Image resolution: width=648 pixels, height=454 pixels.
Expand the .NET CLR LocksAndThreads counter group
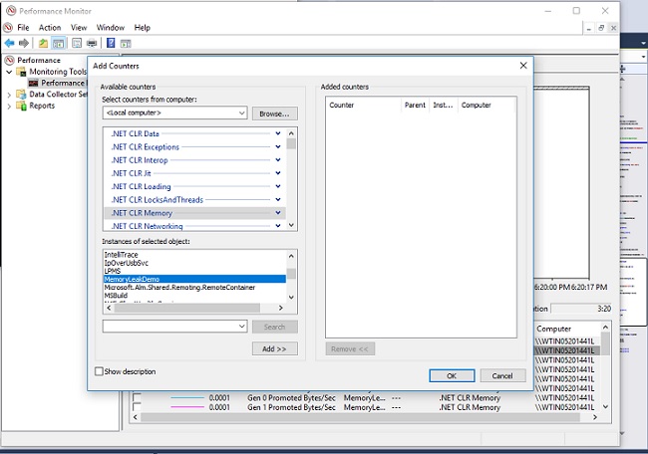coord(278,199)
